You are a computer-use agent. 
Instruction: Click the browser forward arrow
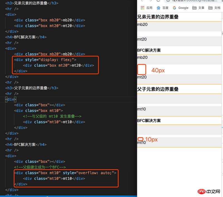coord(150,1)
